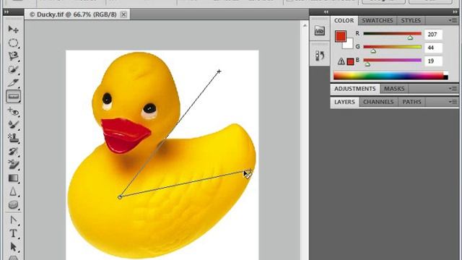Click the G value field showing 44

pyautogui.click(x=433, y=48)
